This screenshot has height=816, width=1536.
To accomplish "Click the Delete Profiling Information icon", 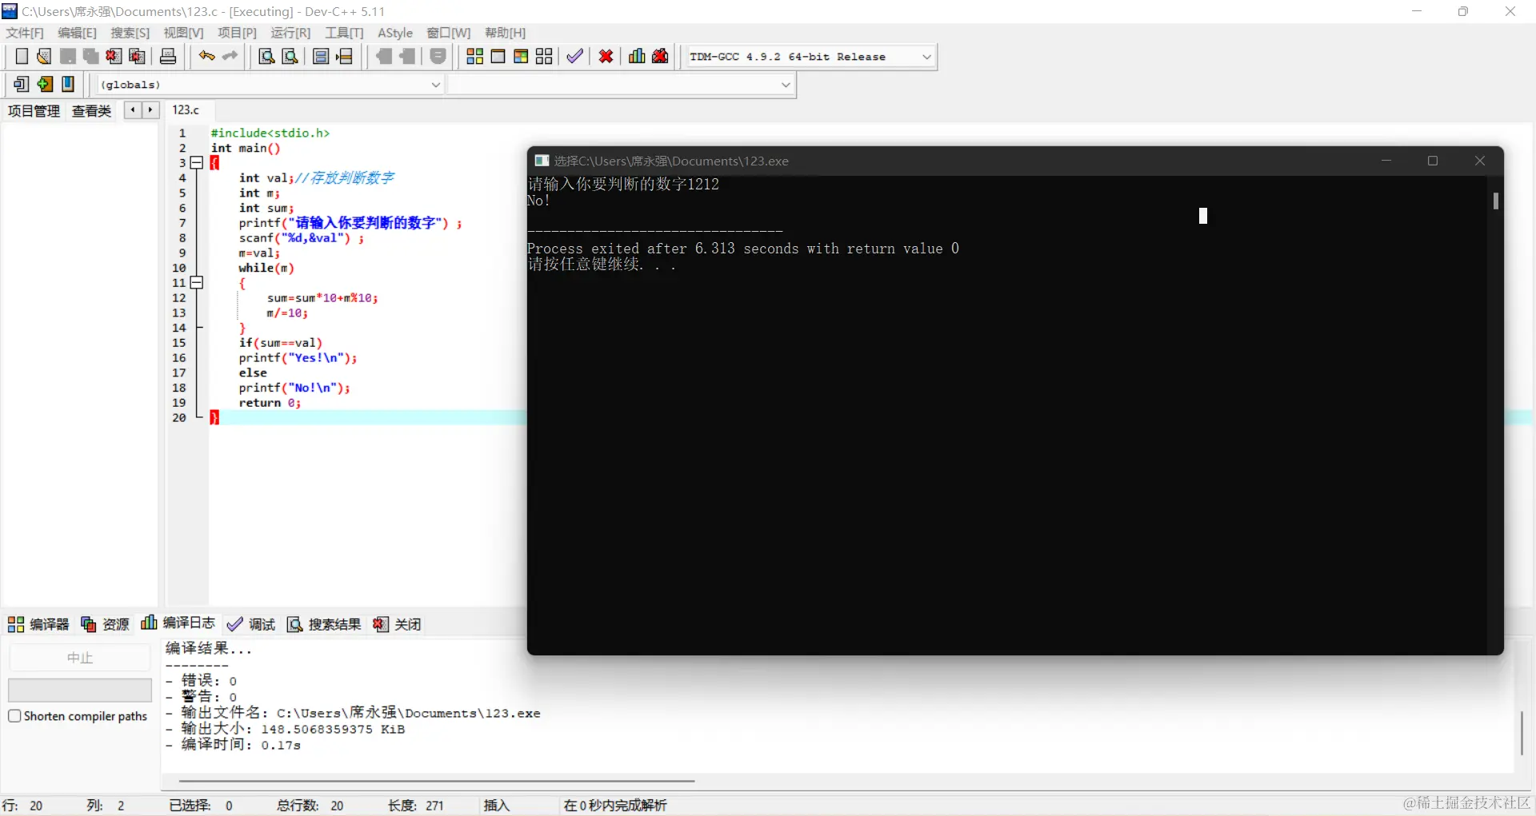I will pos(660,56).
